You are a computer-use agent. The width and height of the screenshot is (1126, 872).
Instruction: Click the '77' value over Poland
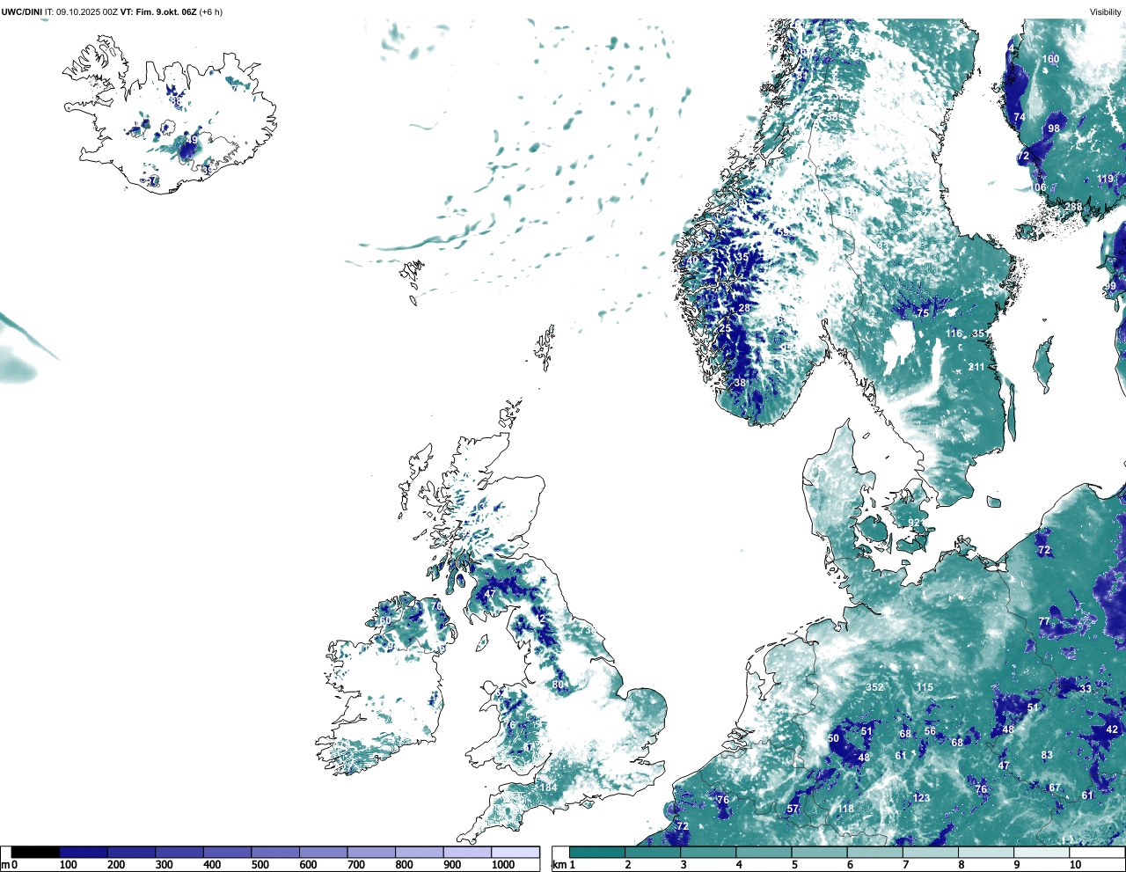click(x=1044, y=621)
